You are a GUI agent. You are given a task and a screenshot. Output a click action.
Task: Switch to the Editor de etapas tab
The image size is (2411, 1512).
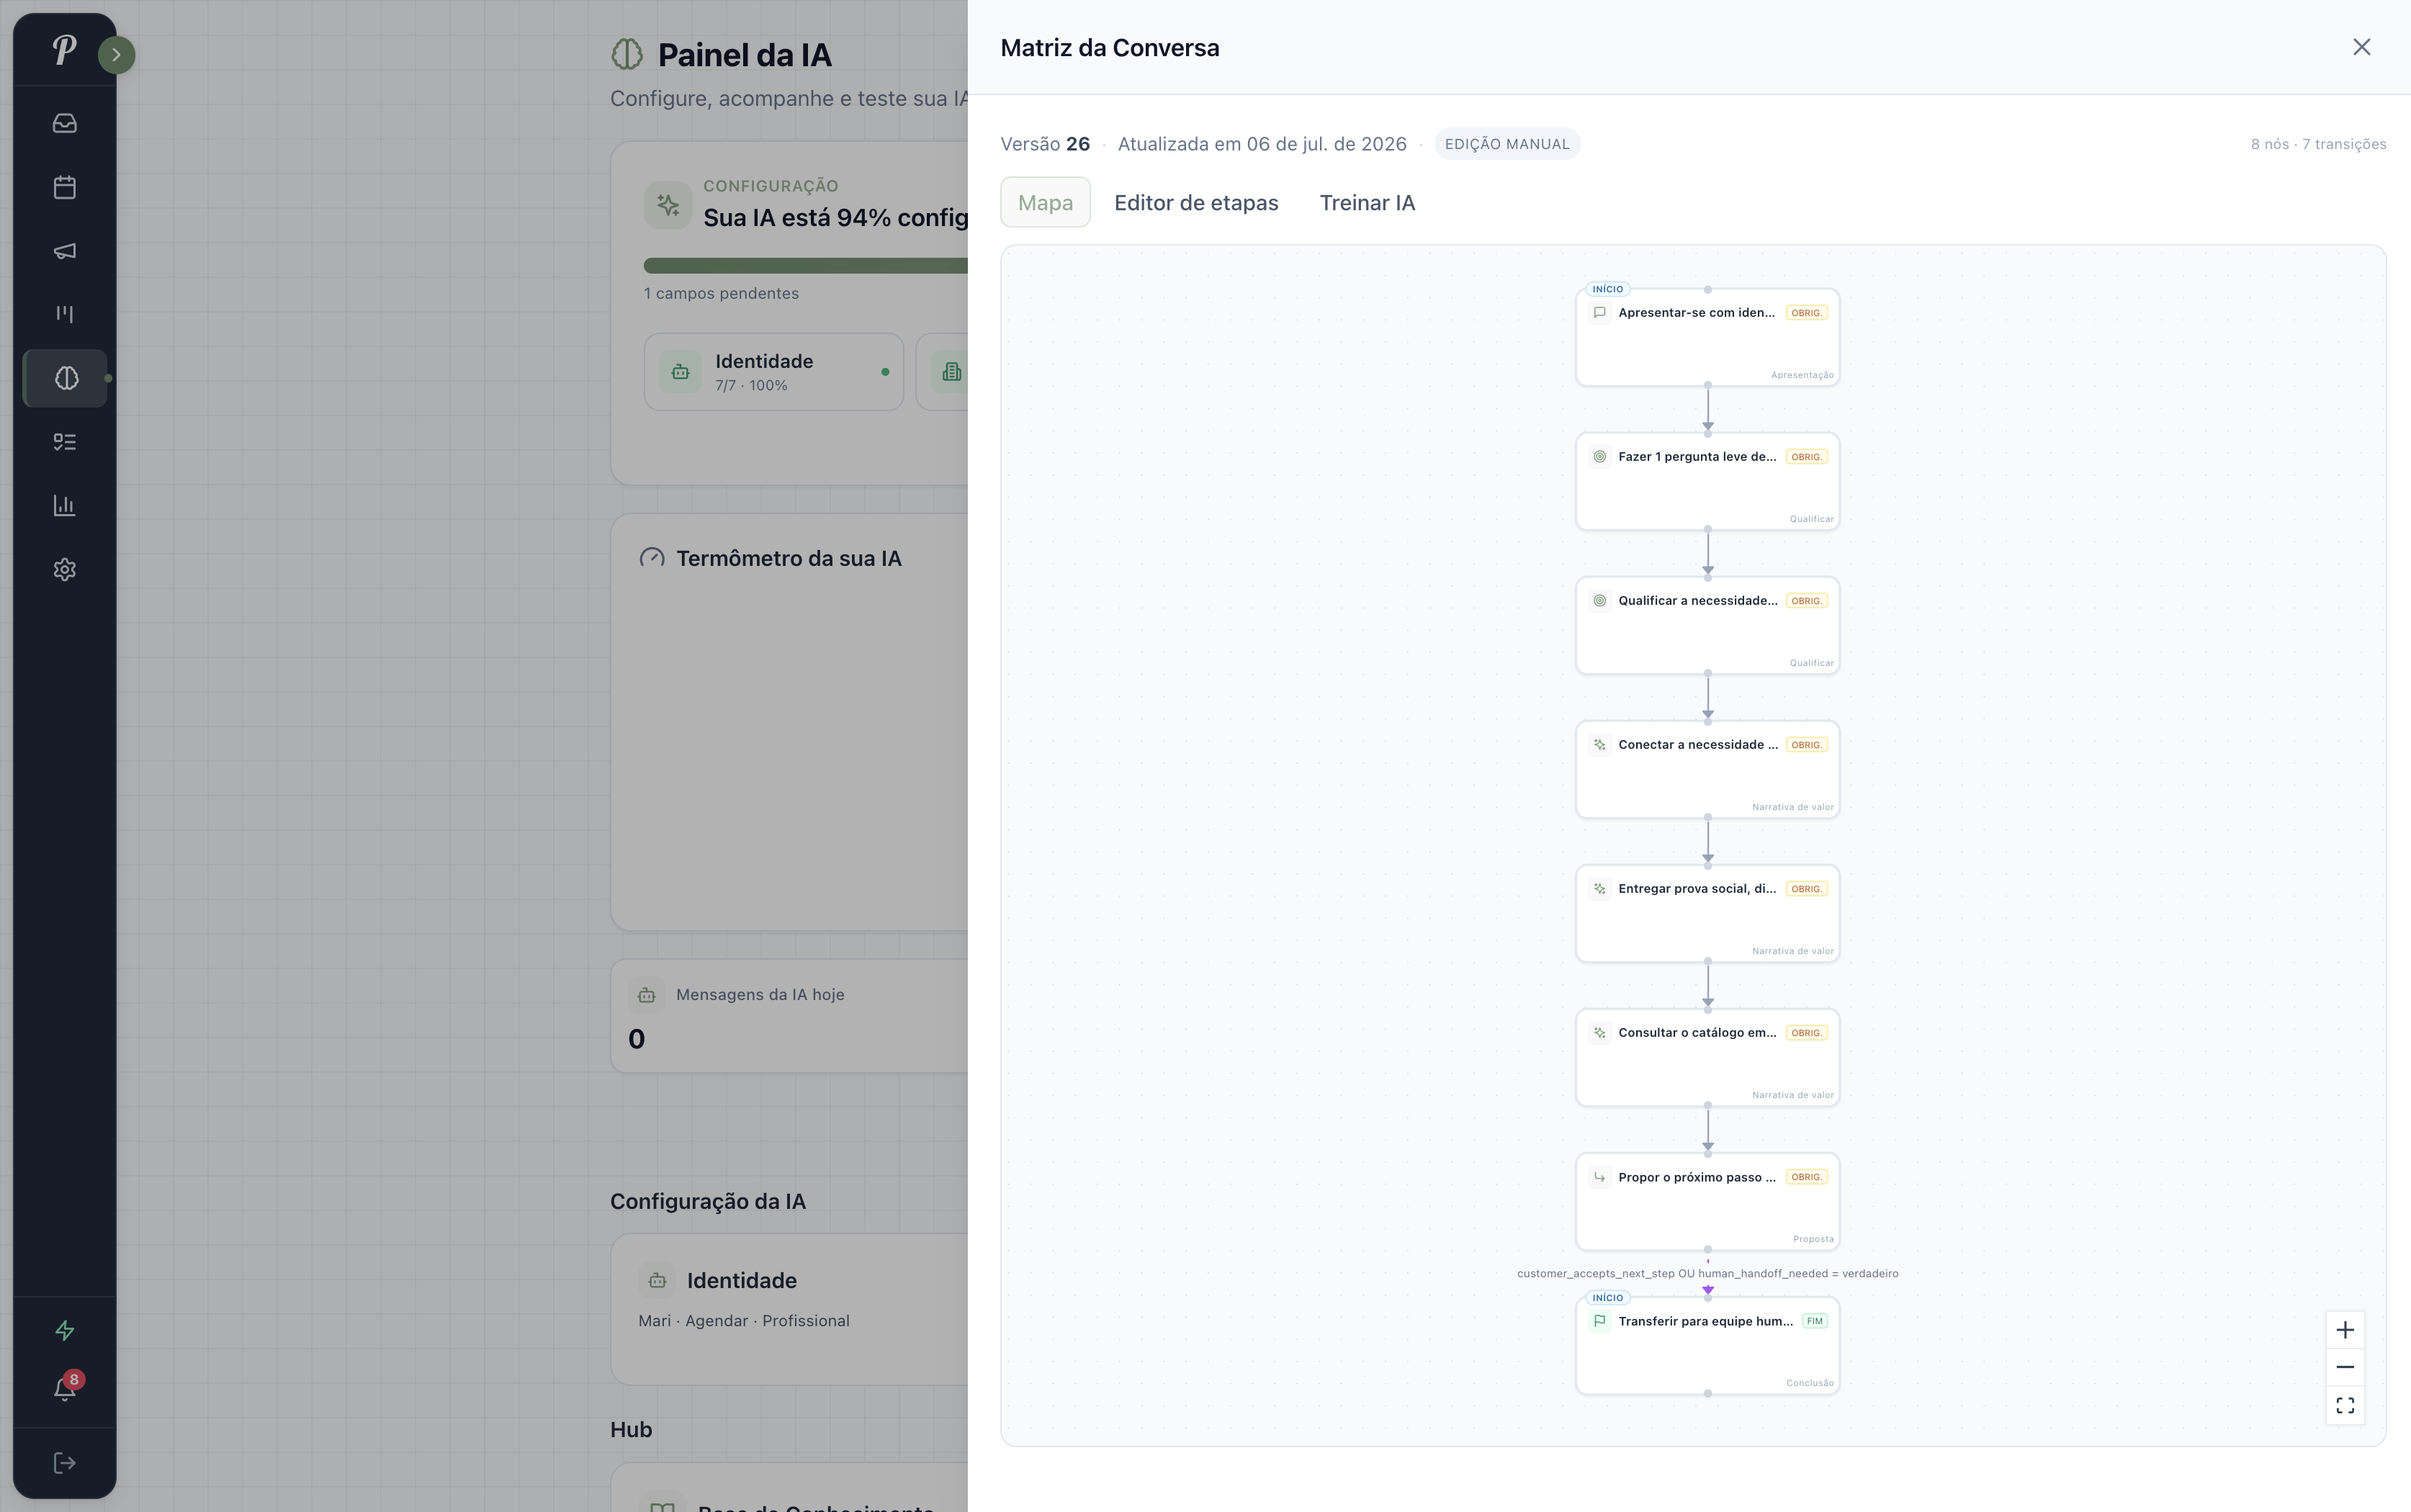coord(1196,203)
